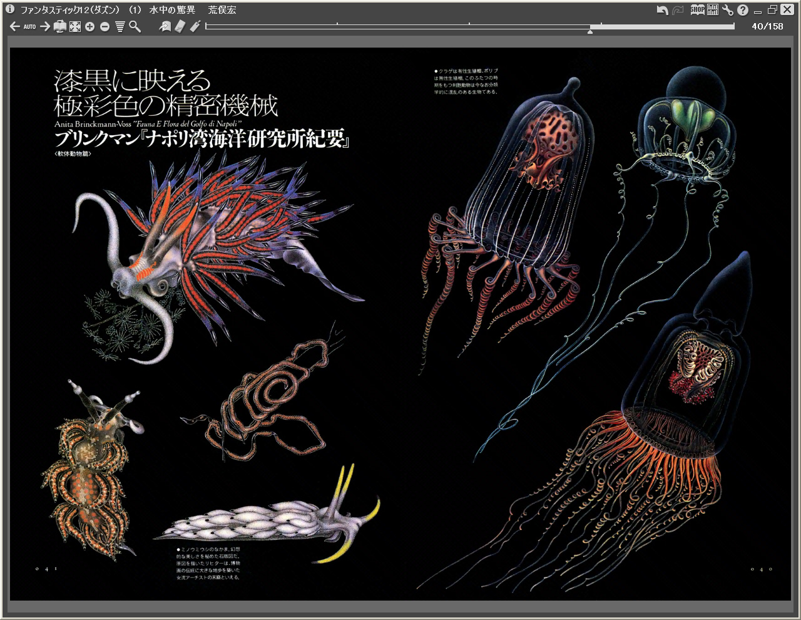Open the help question mark
Image resolution: width=801 pixels, height=620 pixels.
(743, 10)
